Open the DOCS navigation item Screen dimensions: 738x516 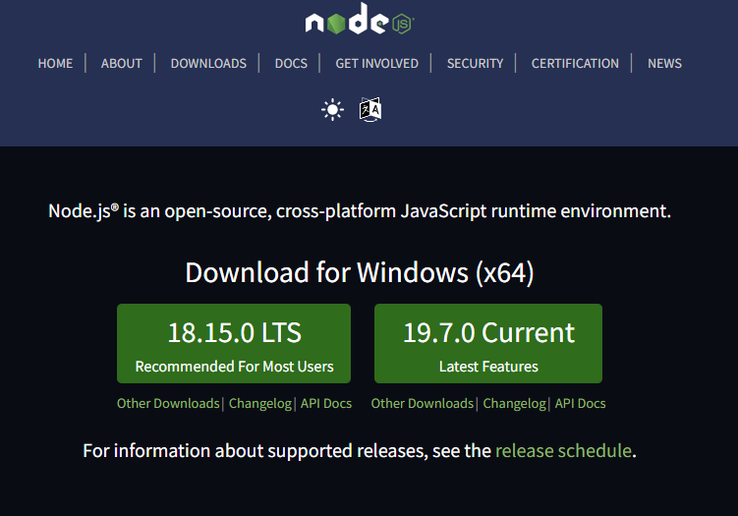coord(291,63)
